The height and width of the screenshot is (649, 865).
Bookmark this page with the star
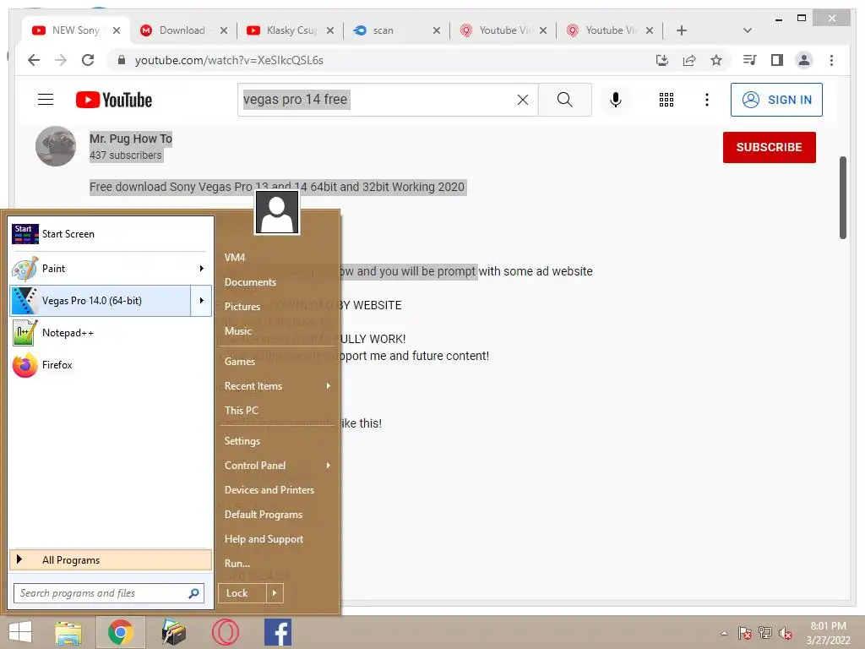[716, 60]
